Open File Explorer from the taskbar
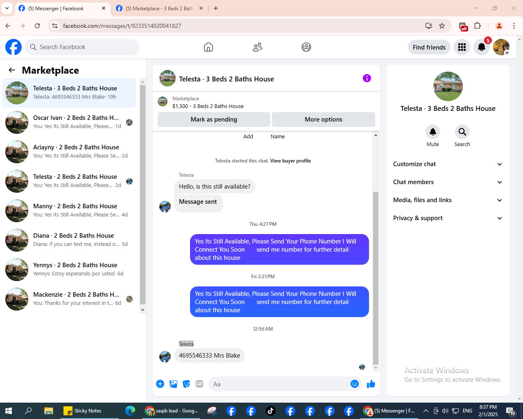The height and width of the screenshot is (419, 523). [x=49, y=411]
